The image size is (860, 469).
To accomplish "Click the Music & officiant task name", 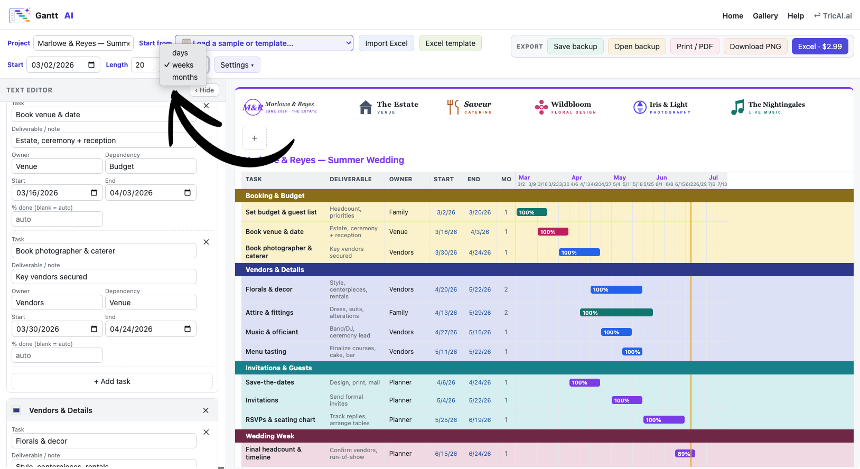I will tap(272, 332).
